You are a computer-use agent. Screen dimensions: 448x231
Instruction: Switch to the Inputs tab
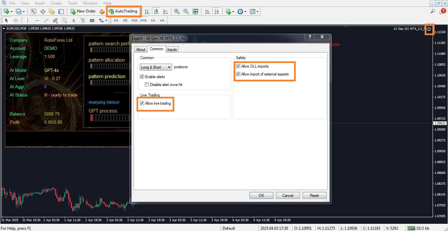click(172, 50)
